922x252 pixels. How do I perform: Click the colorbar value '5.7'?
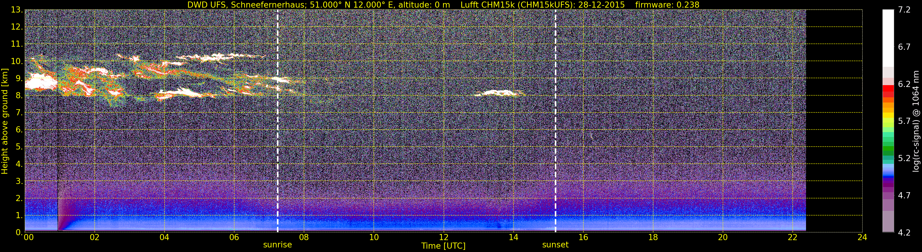coord(904,121)
